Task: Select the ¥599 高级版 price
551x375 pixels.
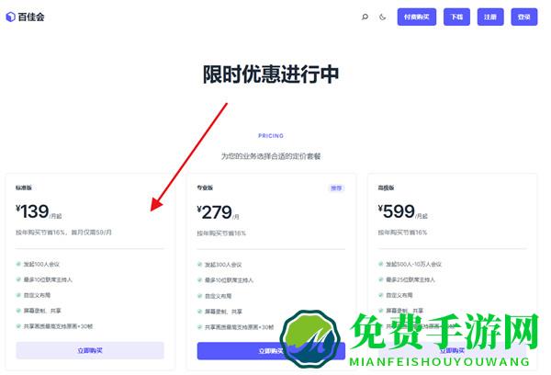Action: [x=399, y=212]
